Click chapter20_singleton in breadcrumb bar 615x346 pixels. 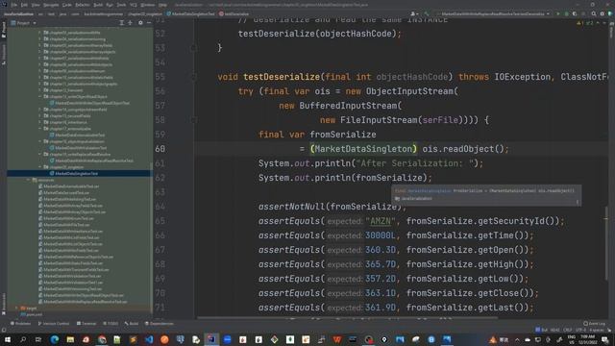tap(145, 13)
